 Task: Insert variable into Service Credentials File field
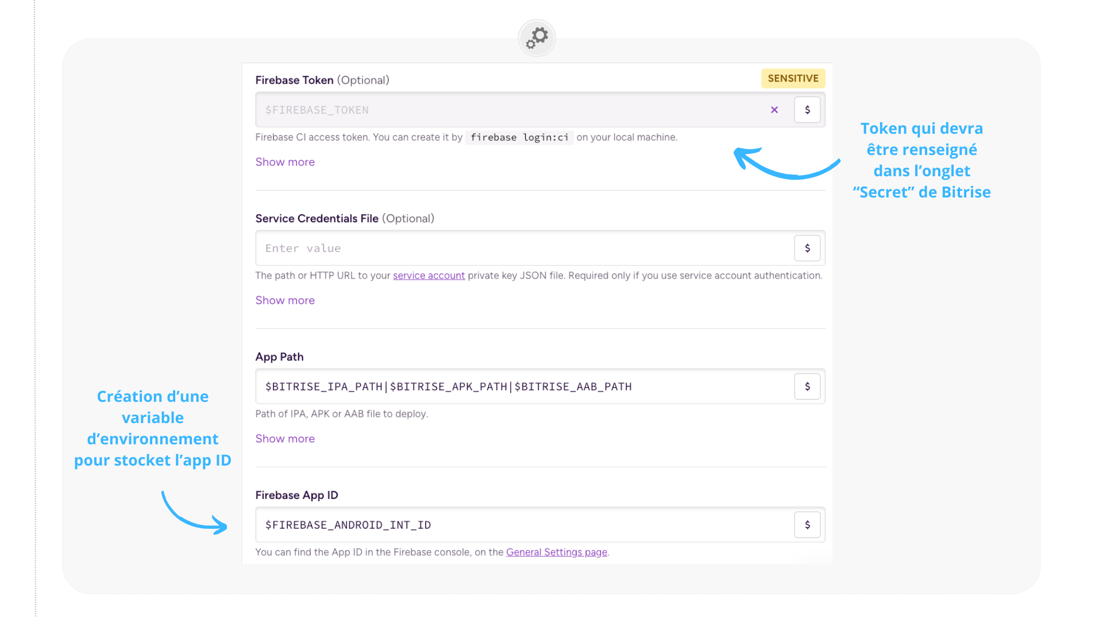pos(807,248)
